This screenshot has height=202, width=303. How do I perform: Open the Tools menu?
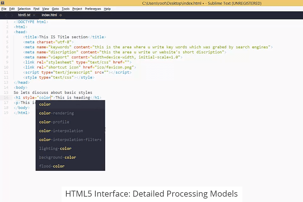(x=66, y=9)
